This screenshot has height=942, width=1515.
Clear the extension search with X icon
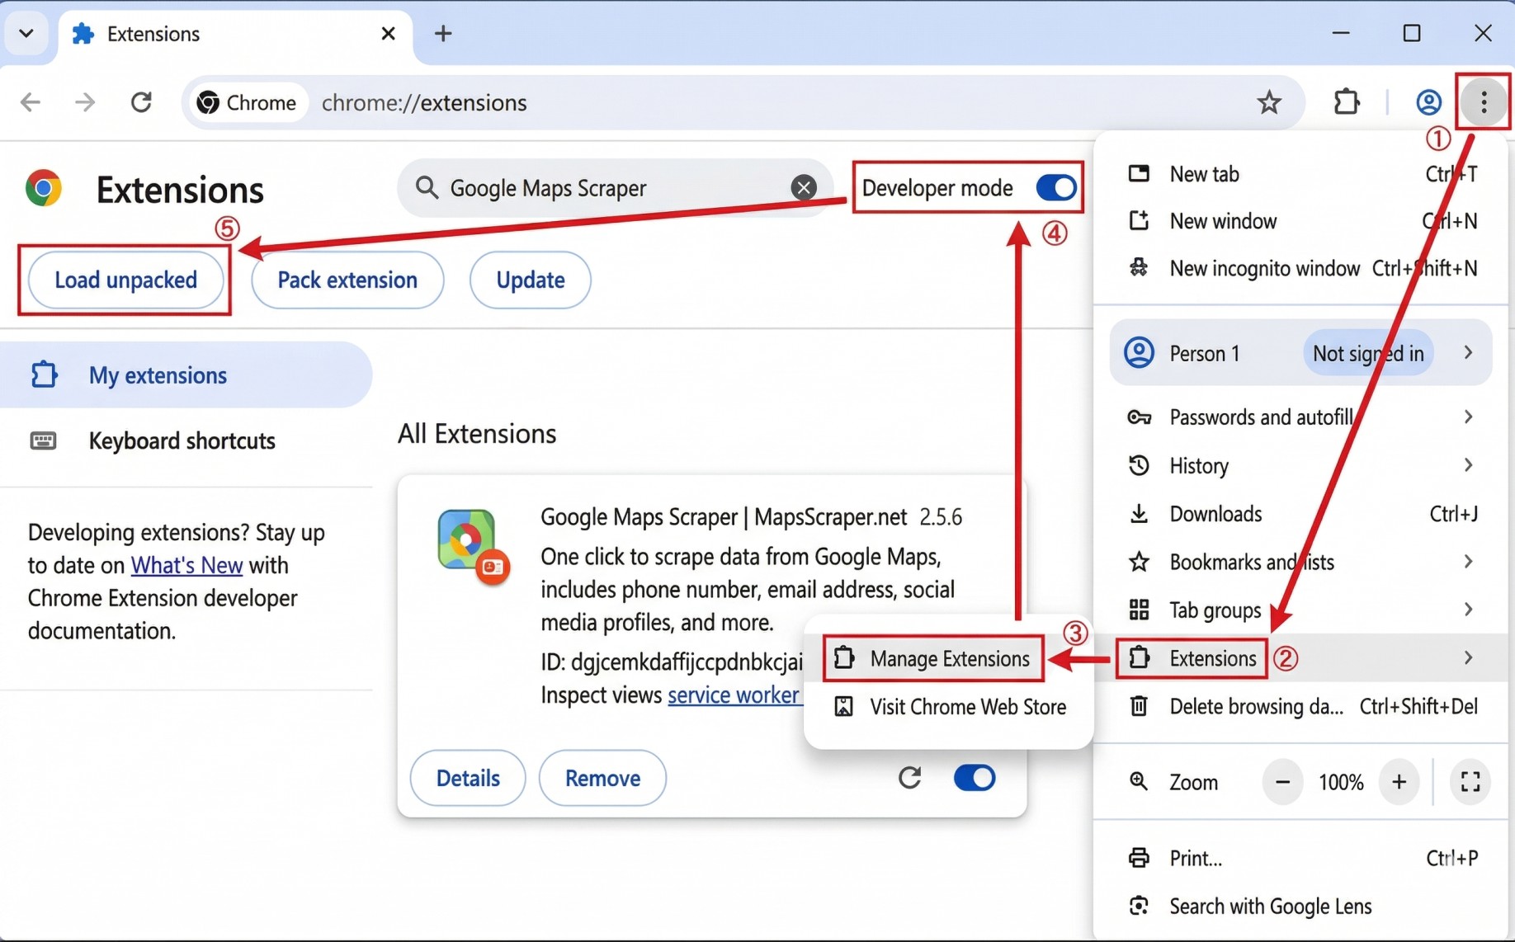pos(803,188)
